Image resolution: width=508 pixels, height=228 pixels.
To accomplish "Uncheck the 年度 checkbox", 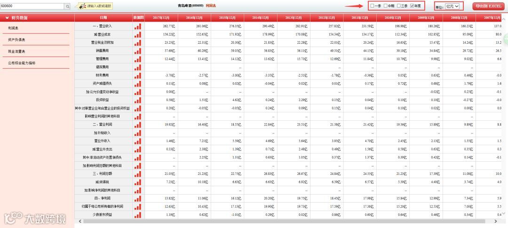I will pos(412,6).
